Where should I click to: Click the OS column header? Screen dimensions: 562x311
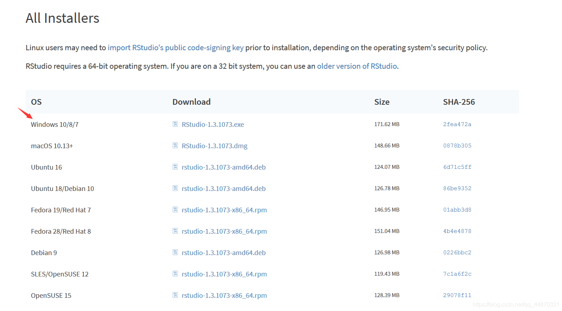click(36, 102)
